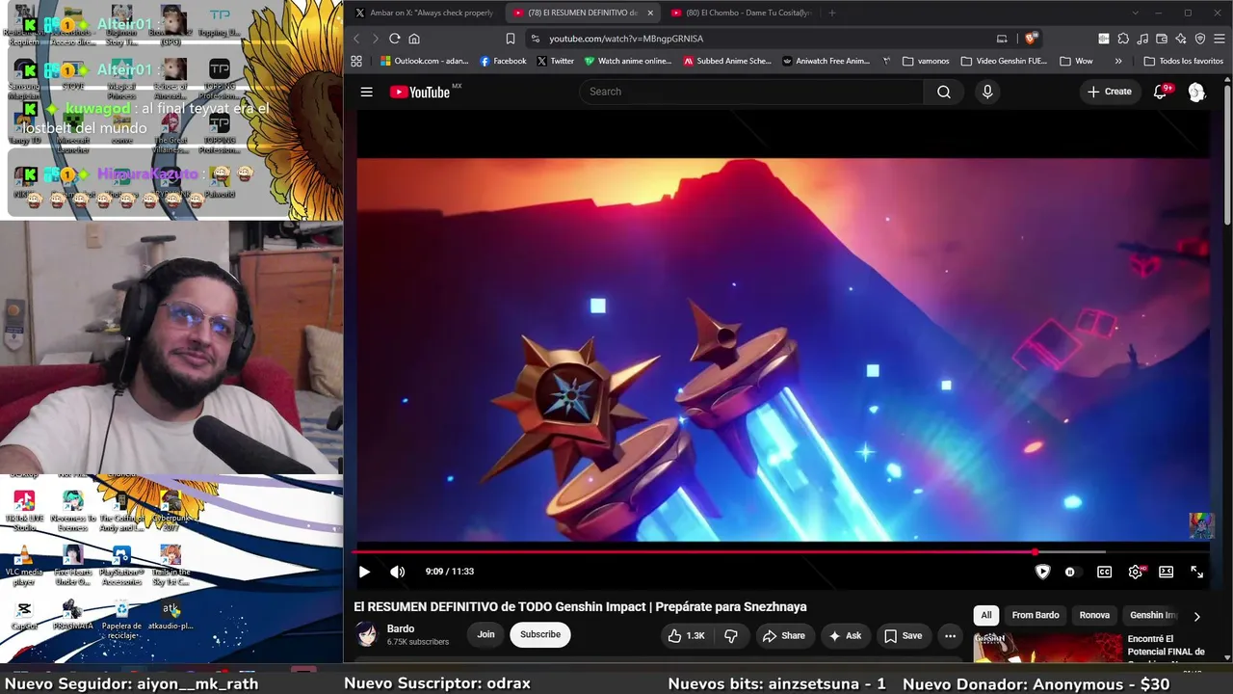Seek on the red video progress bar
The height and width of the screenshot is (694, 1233).
click(x=783, y=552)
